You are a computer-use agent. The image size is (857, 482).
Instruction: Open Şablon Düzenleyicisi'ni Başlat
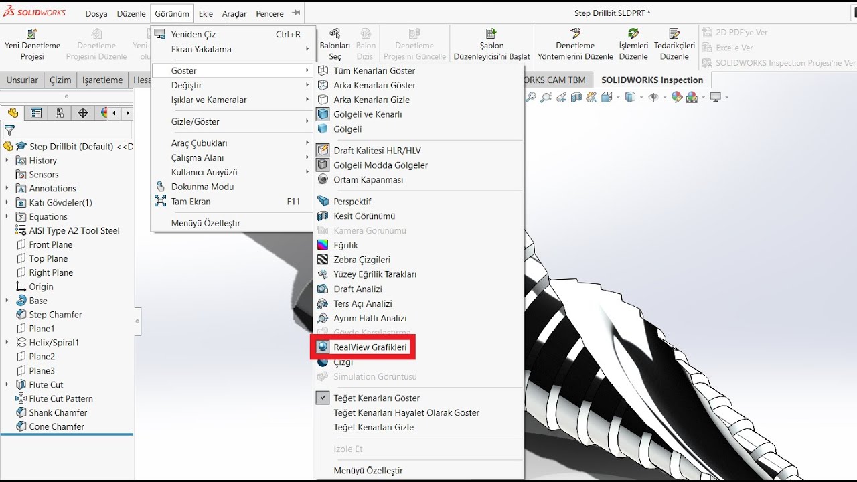[x=491, y=44]
